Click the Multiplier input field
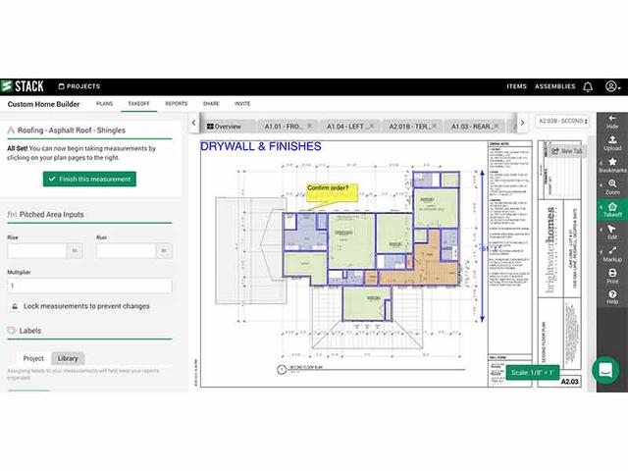This screenshot has height=471, width=628. (88, 286)
